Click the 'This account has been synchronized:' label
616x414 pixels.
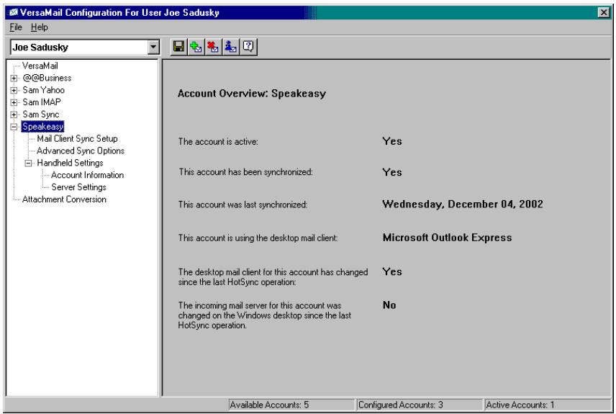click(245, 172)
